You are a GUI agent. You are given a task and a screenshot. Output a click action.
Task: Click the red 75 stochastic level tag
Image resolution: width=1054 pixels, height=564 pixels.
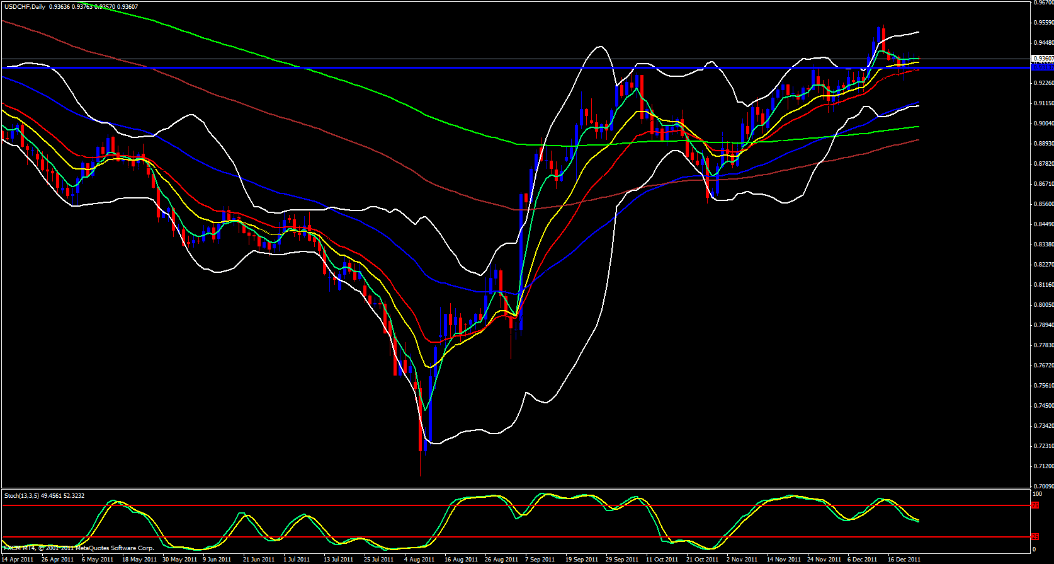click(1035, 505)
